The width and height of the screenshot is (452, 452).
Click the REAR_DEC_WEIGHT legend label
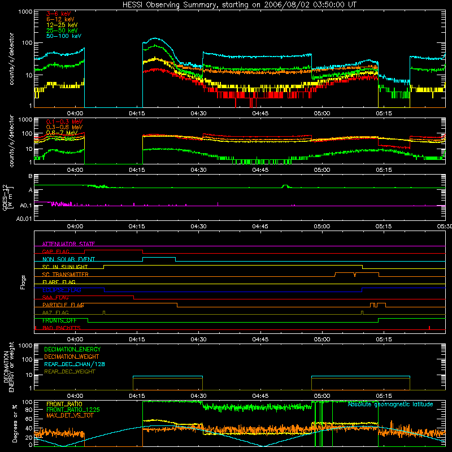(x=69, y=372)
